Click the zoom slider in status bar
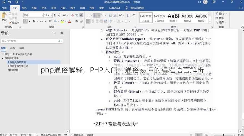Image resolution: width=244 pixels, height=136 pixels. point(223,135)
